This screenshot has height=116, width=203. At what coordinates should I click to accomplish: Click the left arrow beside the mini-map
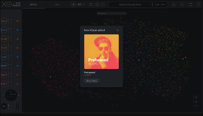coord(3,95)
